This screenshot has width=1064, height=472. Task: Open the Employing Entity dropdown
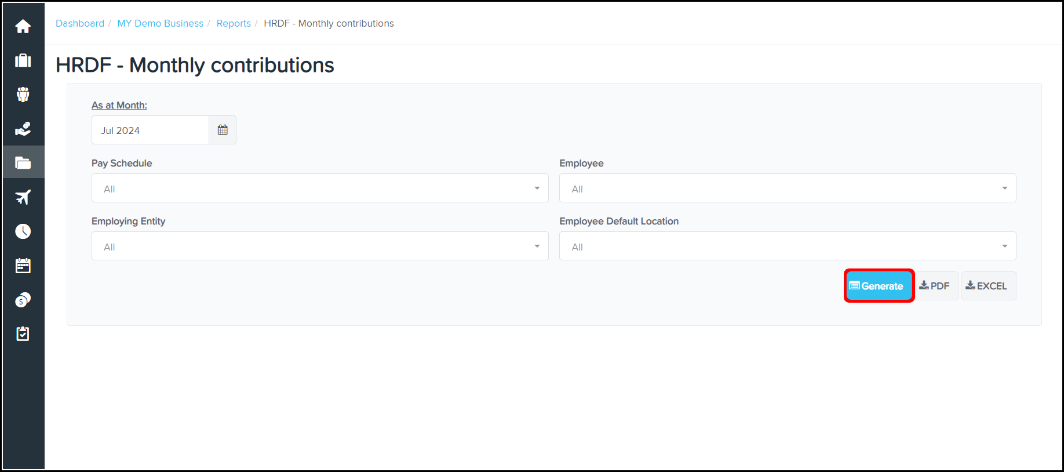pyautogui.click(x=320, y=246)
